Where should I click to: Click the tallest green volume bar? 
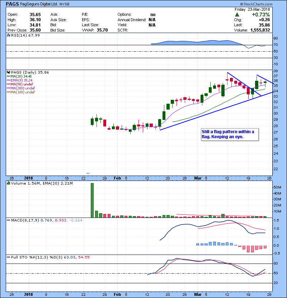click(x=92, y=200)
